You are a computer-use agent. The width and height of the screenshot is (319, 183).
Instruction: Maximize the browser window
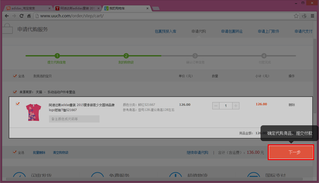click(303, 3)
